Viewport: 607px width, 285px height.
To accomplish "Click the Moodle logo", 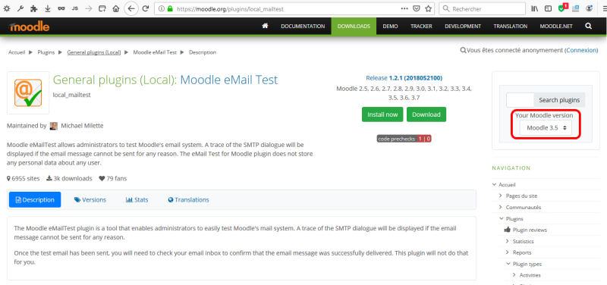I will coord(30,27).
